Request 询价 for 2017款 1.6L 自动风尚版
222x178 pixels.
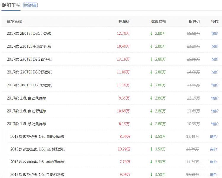tap(215, 98)
